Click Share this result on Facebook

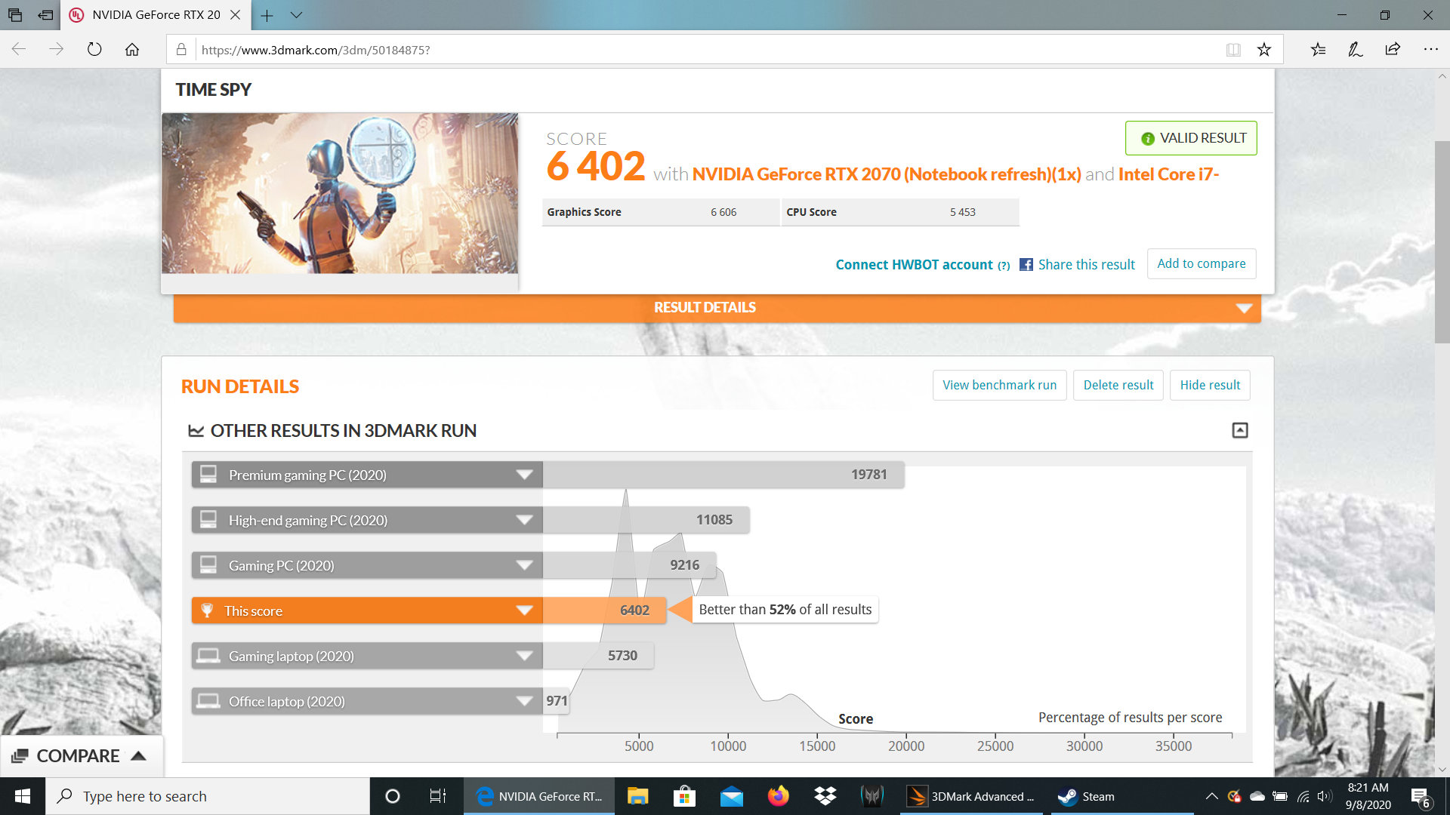1077,265
